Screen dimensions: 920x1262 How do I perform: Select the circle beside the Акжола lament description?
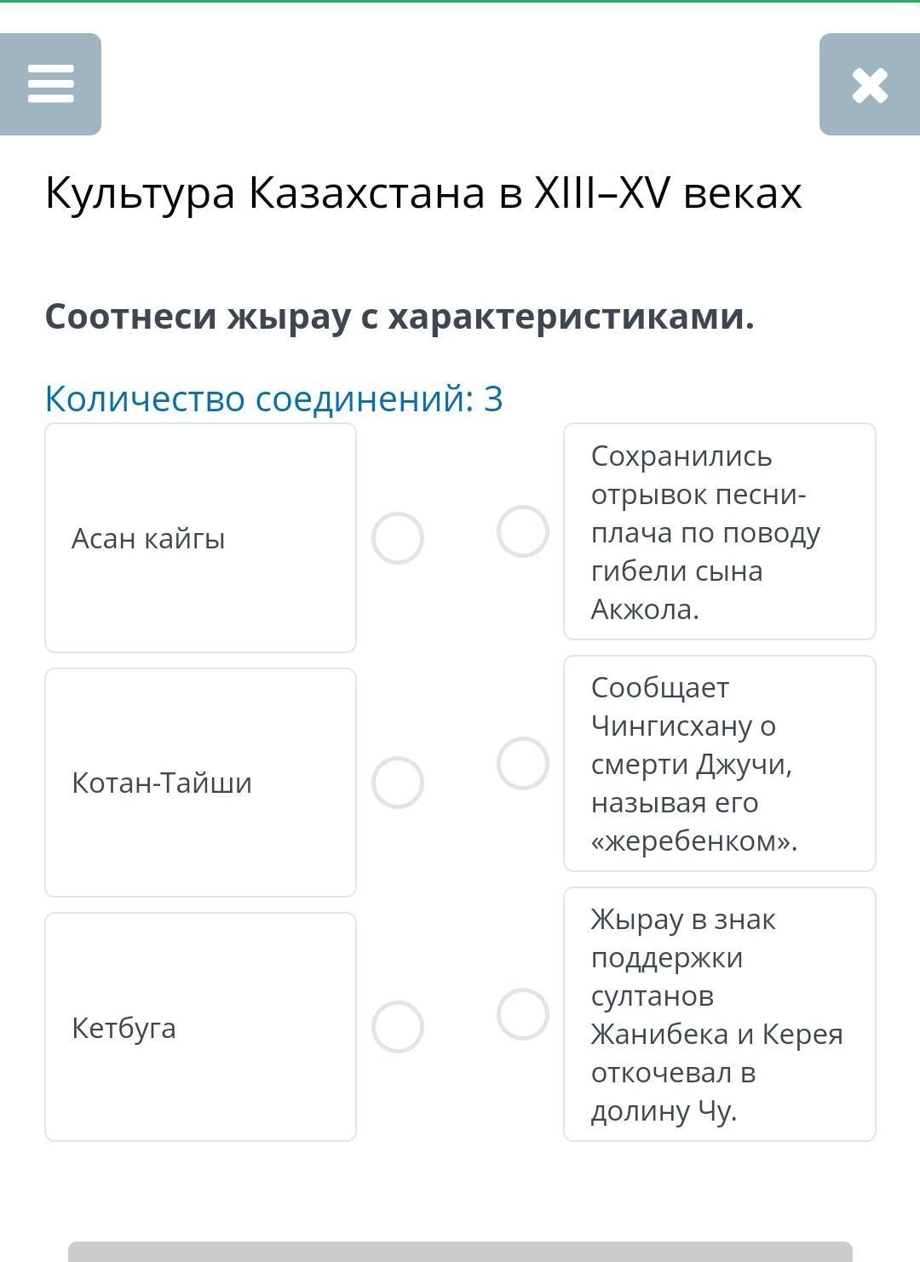(522, 531)
